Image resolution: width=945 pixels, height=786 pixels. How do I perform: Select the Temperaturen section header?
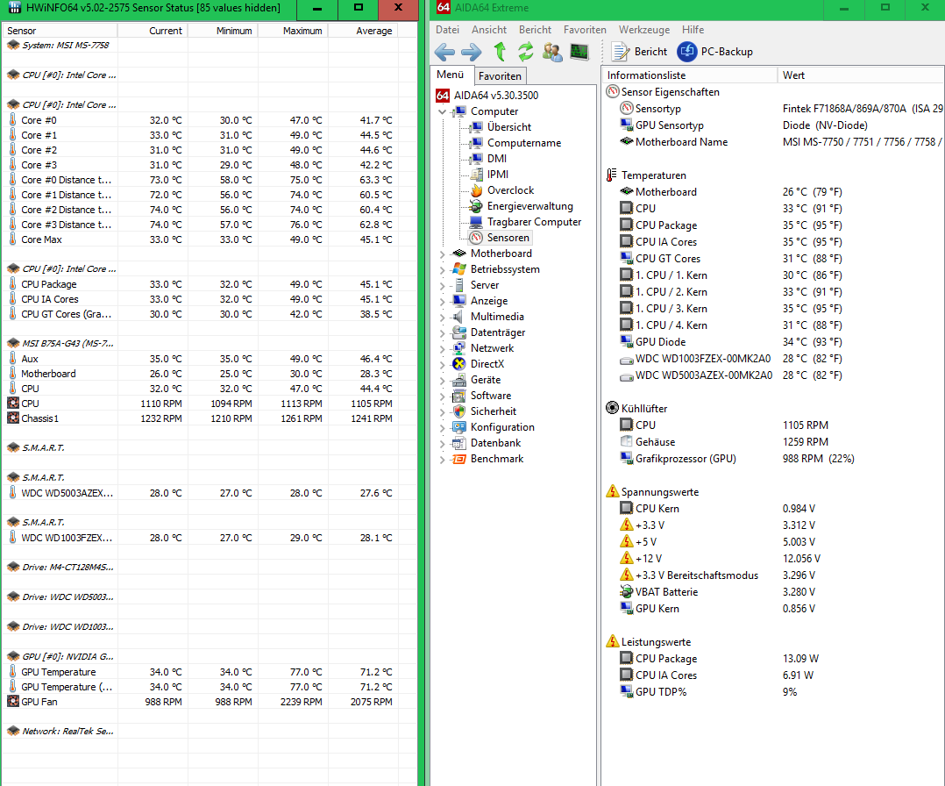[x=653, y=175]
